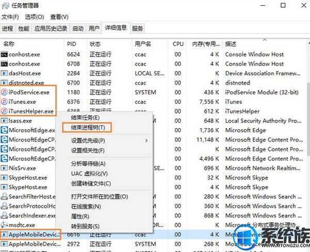This screenshot has width=310, height=252.
Task: Click the msdtc.exe process icon
Action: pos(4,225)
